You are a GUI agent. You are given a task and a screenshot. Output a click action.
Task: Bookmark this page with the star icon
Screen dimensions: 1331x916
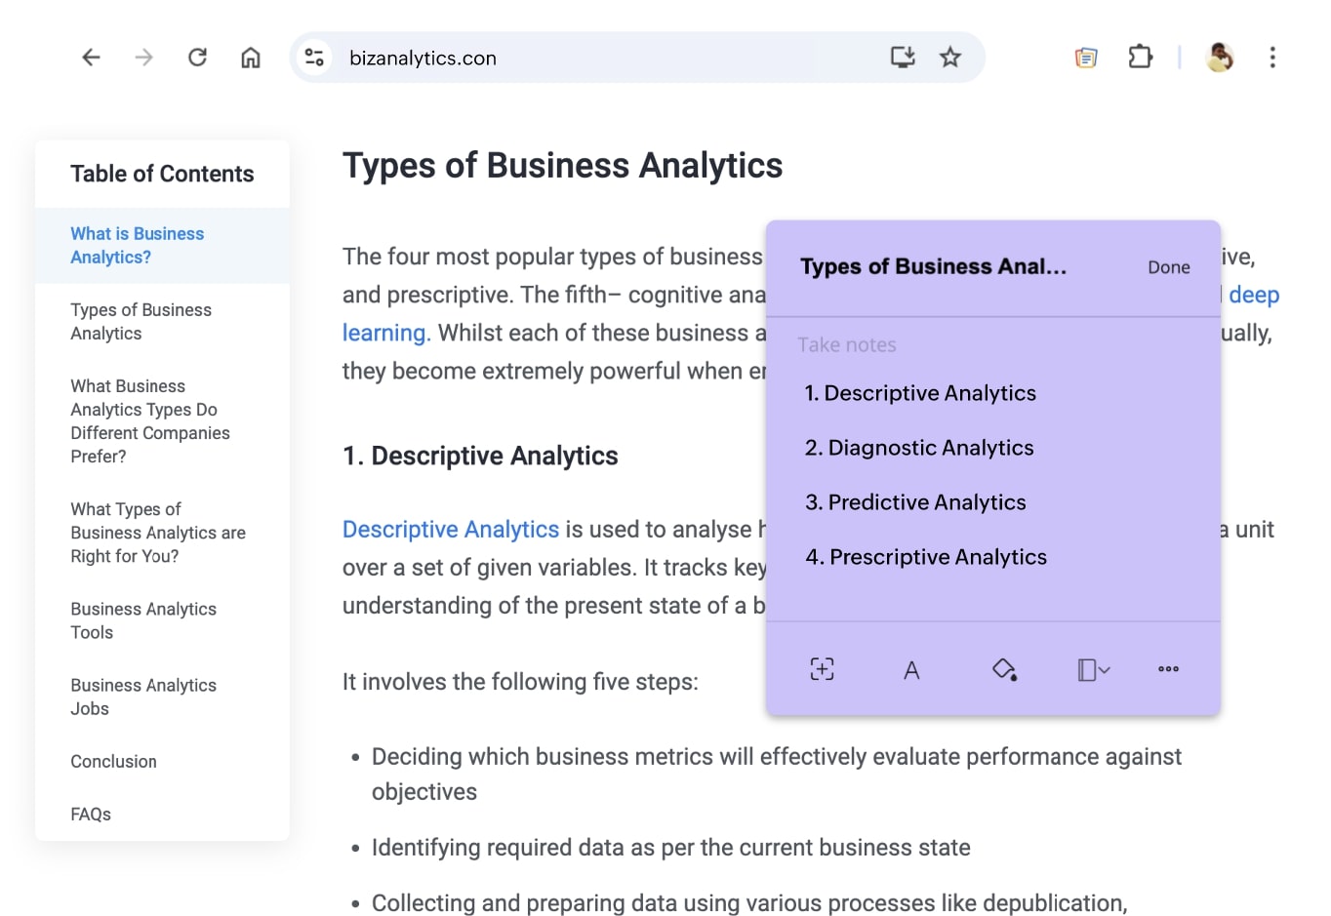(x=950, y=58)
